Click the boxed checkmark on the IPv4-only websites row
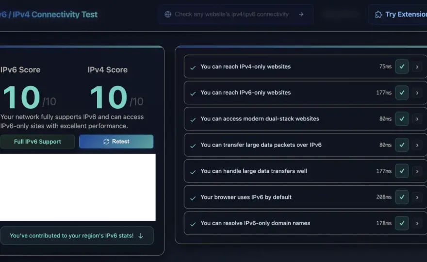The height and width of the screenshot is (262, 427). tap(402, 66)
